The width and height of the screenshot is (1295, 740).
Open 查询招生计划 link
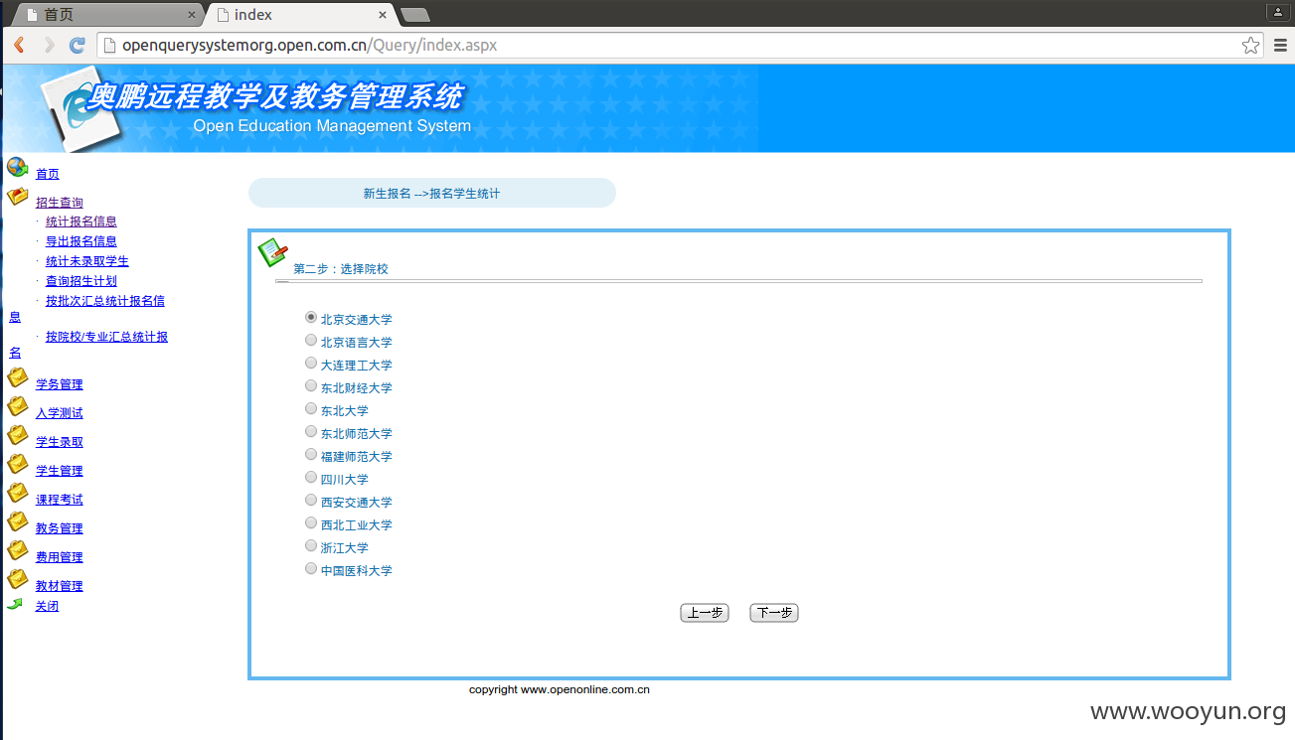click(81, 281)
